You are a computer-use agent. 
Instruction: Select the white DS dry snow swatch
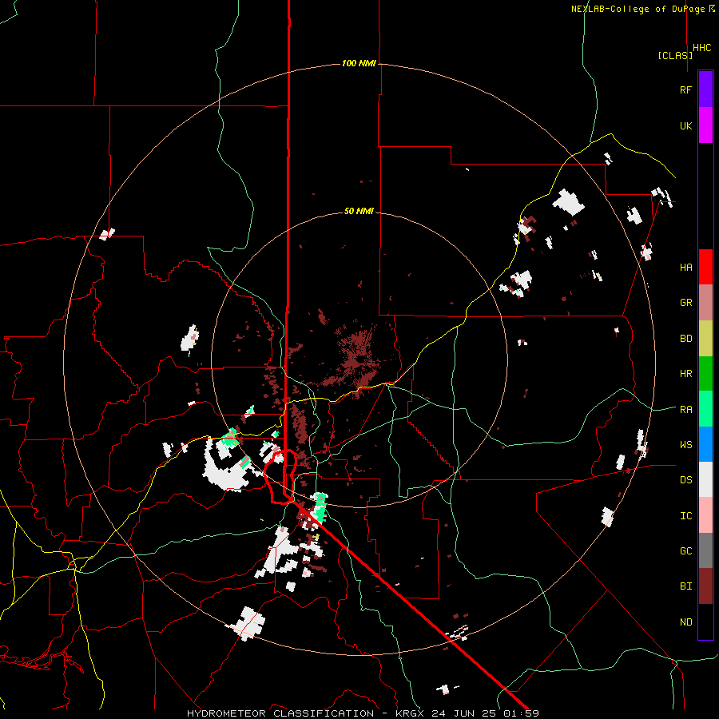705,479
